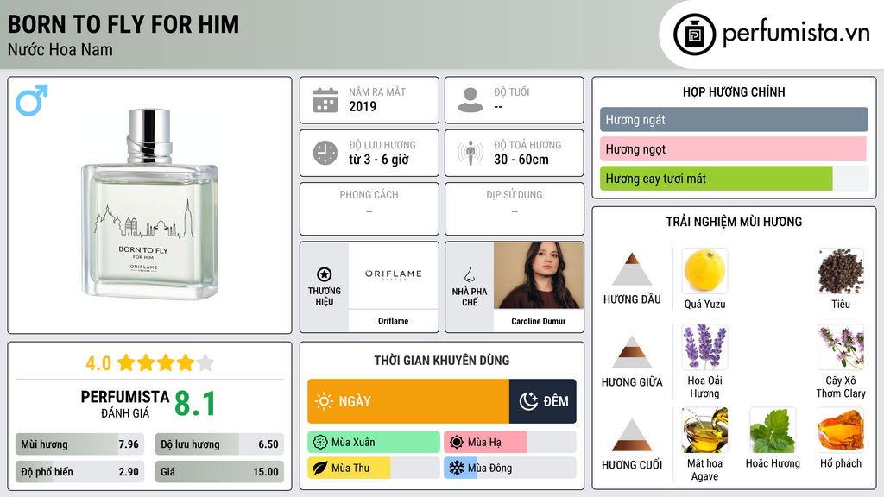
Task: Open the Quả Yuzu note thumbnail
Action: click(x=704, y=271)
